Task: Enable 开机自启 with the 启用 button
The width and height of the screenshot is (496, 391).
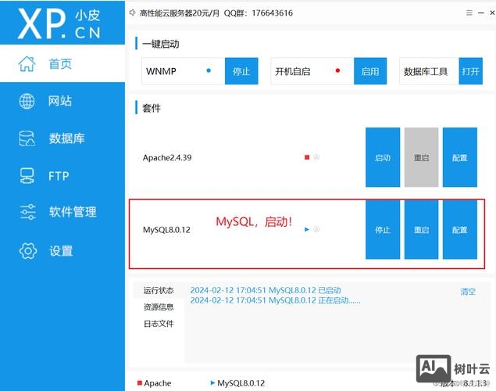Action: 370,71
